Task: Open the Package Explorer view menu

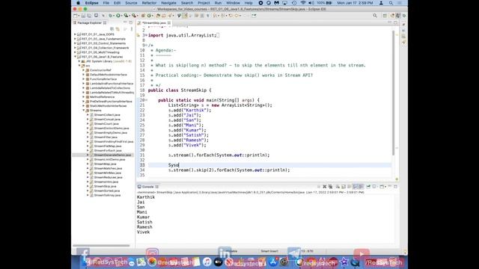Action: coord(132,29)
